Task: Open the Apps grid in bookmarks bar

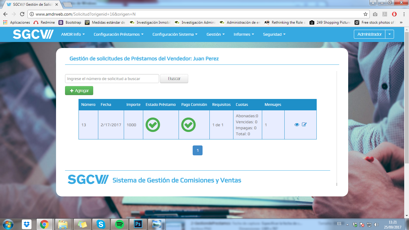Action: point(5,22)
